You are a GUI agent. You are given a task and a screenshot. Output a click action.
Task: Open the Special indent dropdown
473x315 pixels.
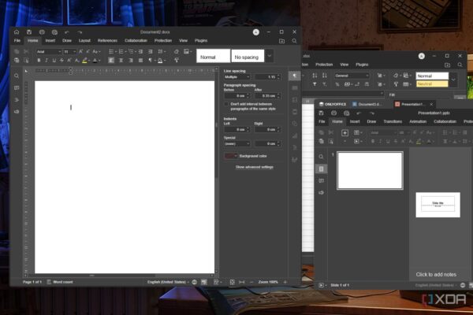pos(236,143)
